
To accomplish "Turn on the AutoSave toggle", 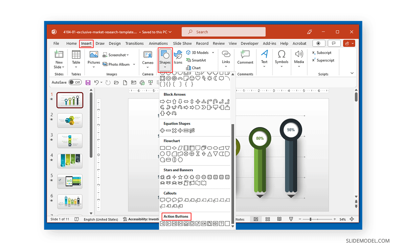I will pyautogui.click(x=75, y=82).
